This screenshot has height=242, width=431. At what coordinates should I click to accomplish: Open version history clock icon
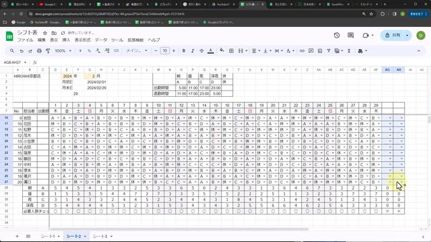pyautogui.click(x=337, y=36)
